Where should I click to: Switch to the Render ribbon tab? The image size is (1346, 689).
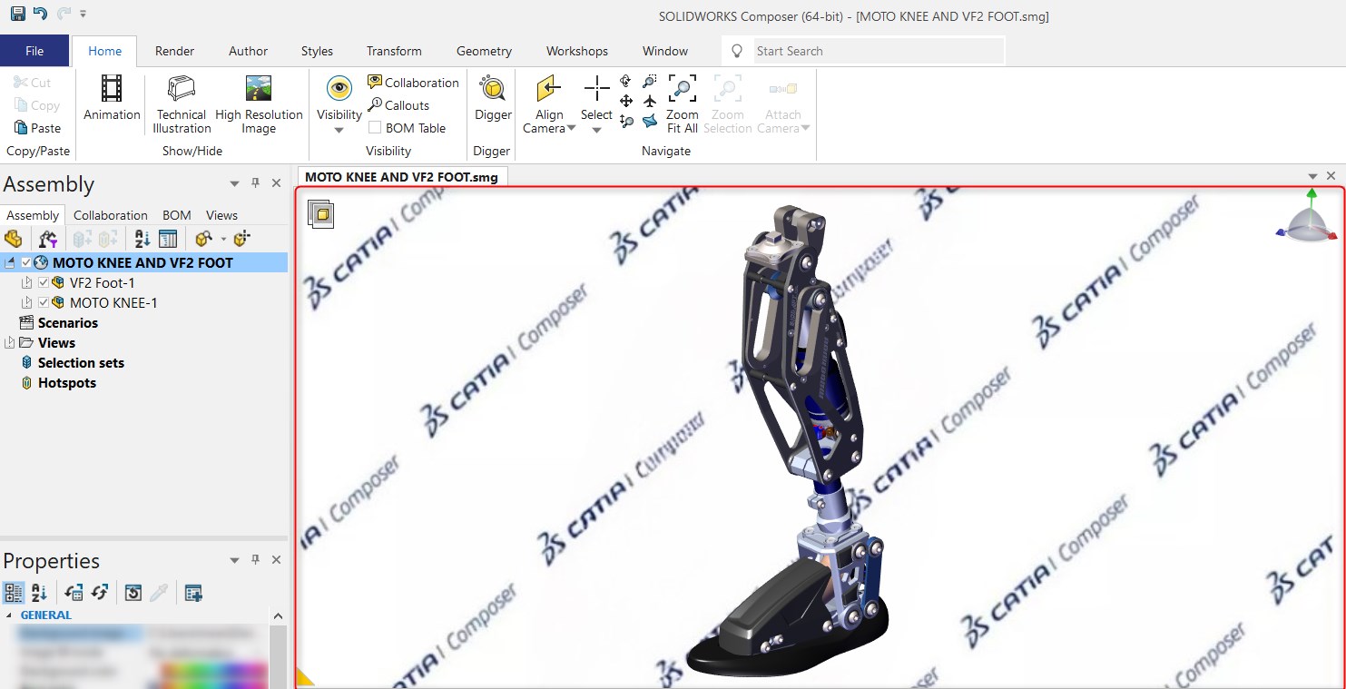pos(174,51)
